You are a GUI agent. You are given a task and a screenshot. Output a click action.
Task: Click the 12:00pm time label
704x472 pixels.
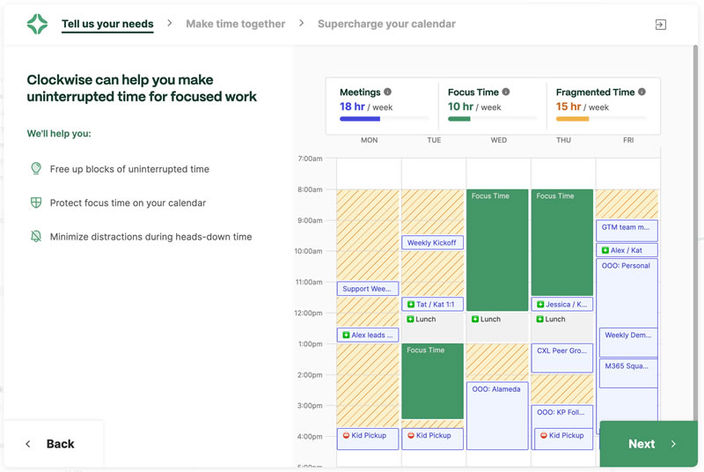tap(309, 313)
